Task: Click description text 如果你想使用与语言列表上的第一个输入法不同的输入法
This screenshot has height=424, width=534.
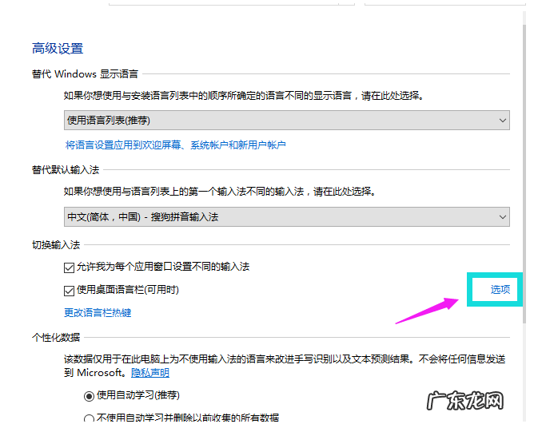Action: [x=220, y=192]
